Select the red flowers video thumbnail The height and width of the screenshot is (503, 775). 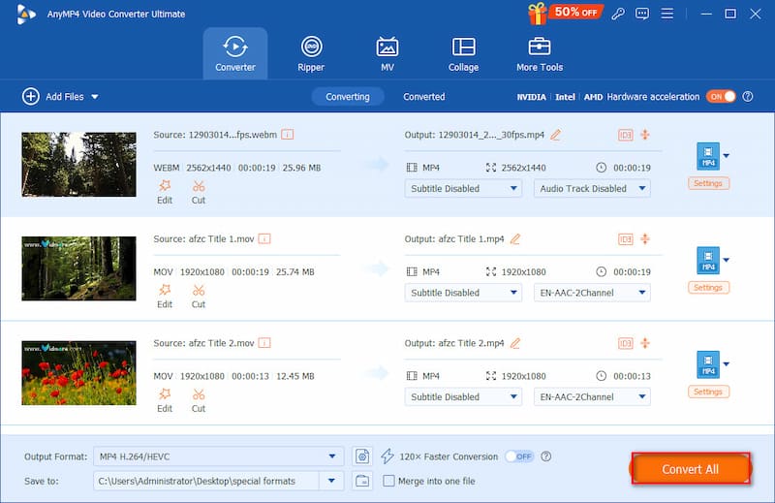point(78,372)
